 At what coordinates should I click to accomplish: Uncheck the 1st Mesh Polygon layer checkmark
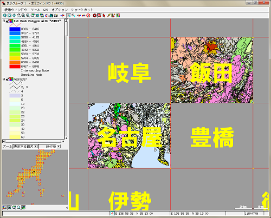click(x=8, y=21)
